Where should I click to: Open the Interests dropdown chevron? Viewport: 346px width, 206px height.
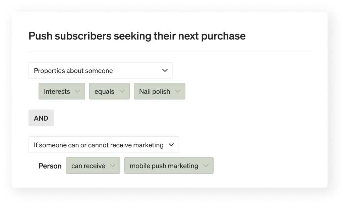pos(78,91)
